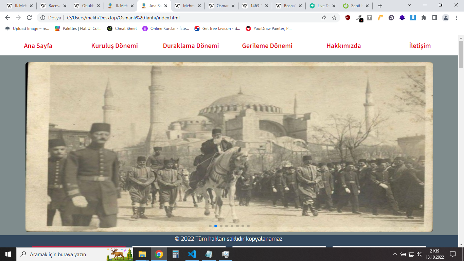464x261 pixels.
Task: Open the Online Kurslar bookmark
Action: [x=166, y=29]
